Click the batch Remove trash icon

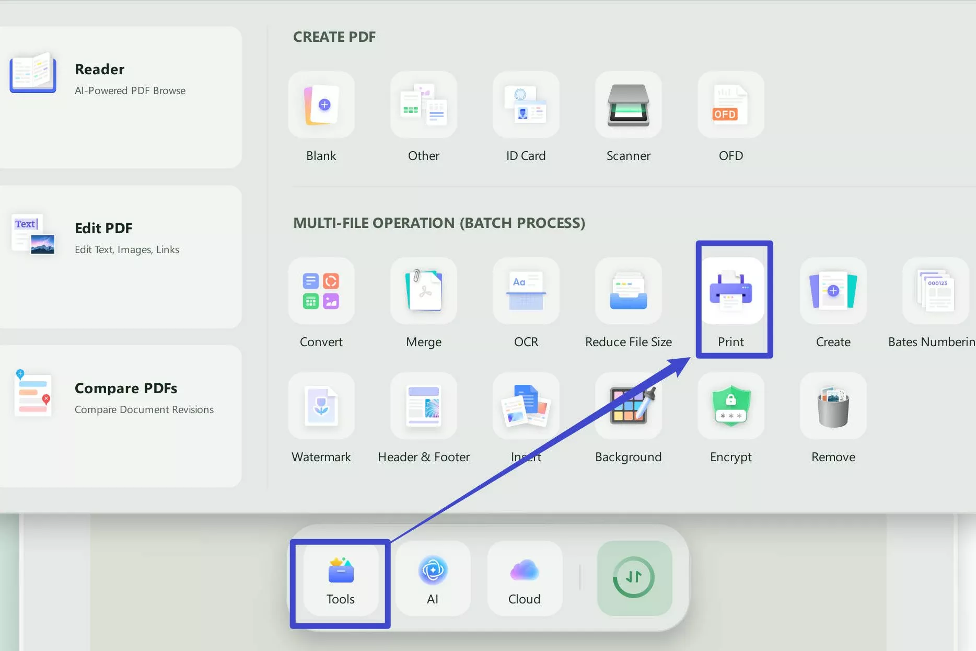click(x=833, y=406)
